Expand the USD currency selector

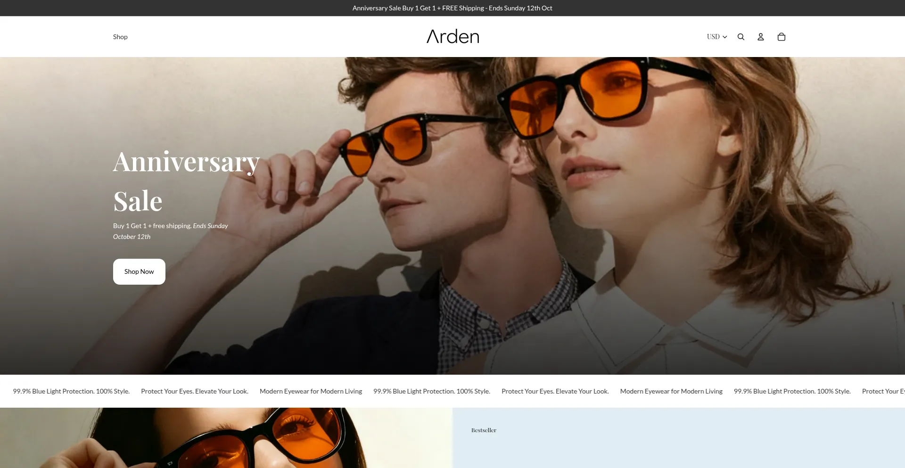714,37
